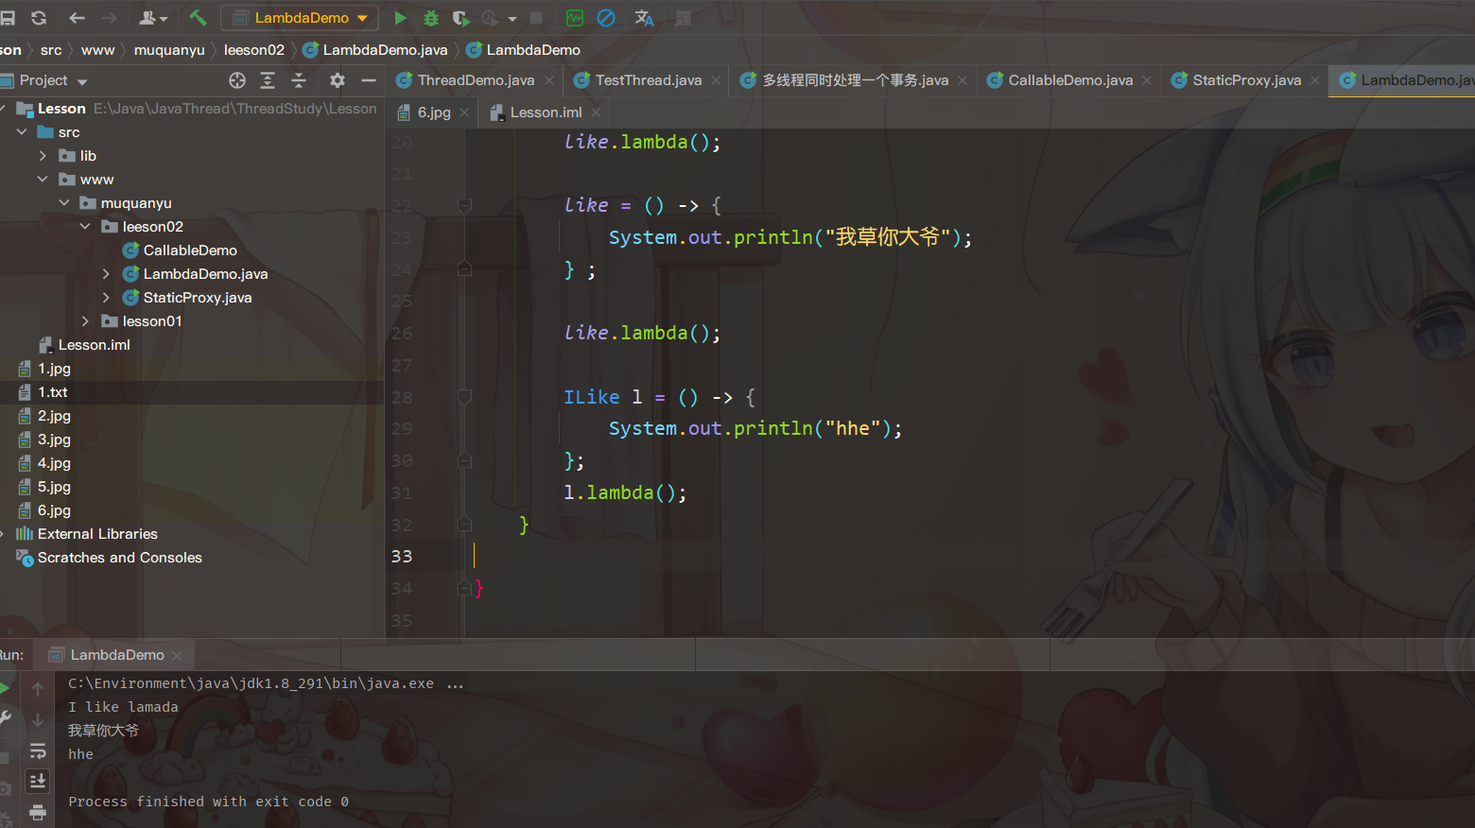Close the LambdaDemo Run panel tab
The height and width of the screenshot is (828, 1475).
point(177,655)
